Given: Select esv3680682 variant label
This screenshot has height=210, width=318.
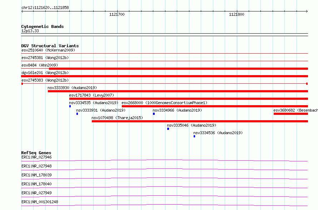Looking at the screenshot, I should (296, 110).
